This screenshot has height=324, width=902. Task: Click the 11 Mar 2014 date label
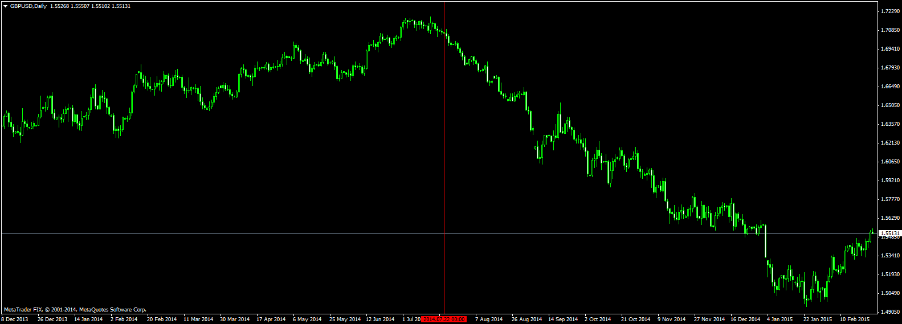tap(198, 319)
